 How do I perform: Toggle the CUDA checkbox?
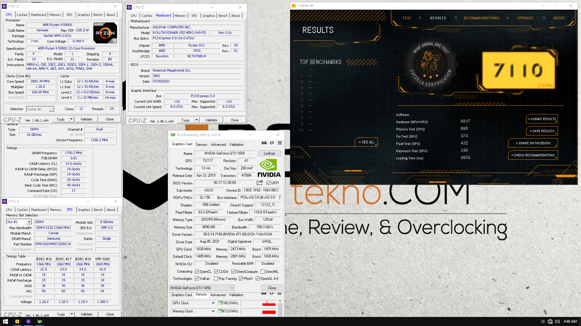216,272
